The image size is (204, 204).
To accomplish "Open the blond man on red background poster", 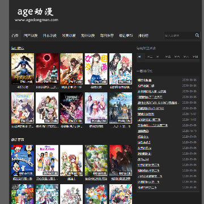I will 121,160.
